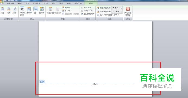Viewport: 188px width, 98px height.
Task: Insert a 图片 (Picture) into the footer
Action: (36, 10)
